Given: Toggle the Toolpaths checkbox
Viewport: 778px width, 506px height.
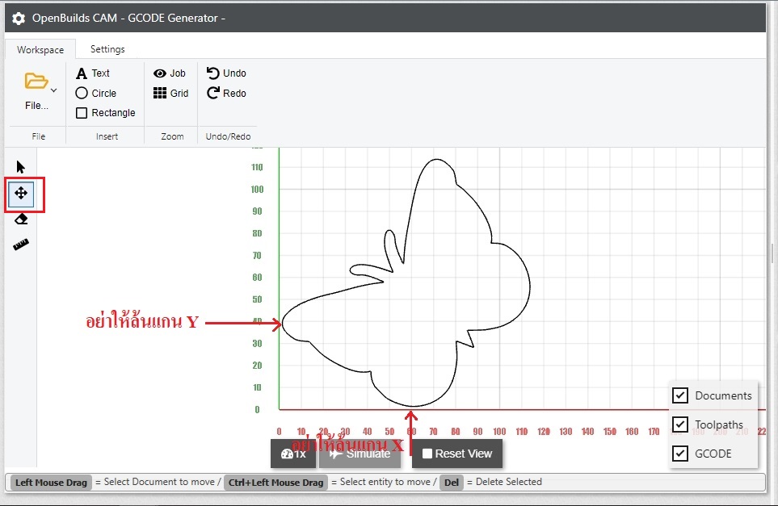Looking at the screenshot, I should [x=679, y=424].
